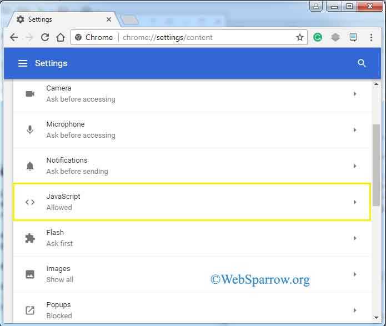Click the Camera video icon
This screenshot has width=386, height=326.
(x=30, y=94)
